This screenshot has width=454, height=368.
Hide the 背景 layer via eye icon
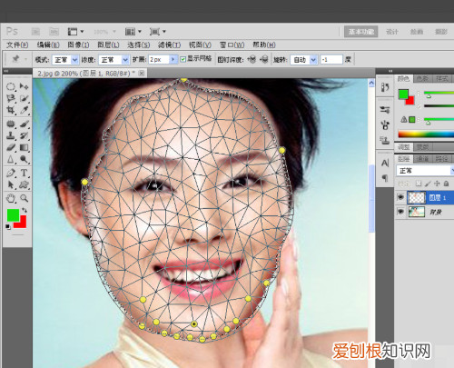400,212
